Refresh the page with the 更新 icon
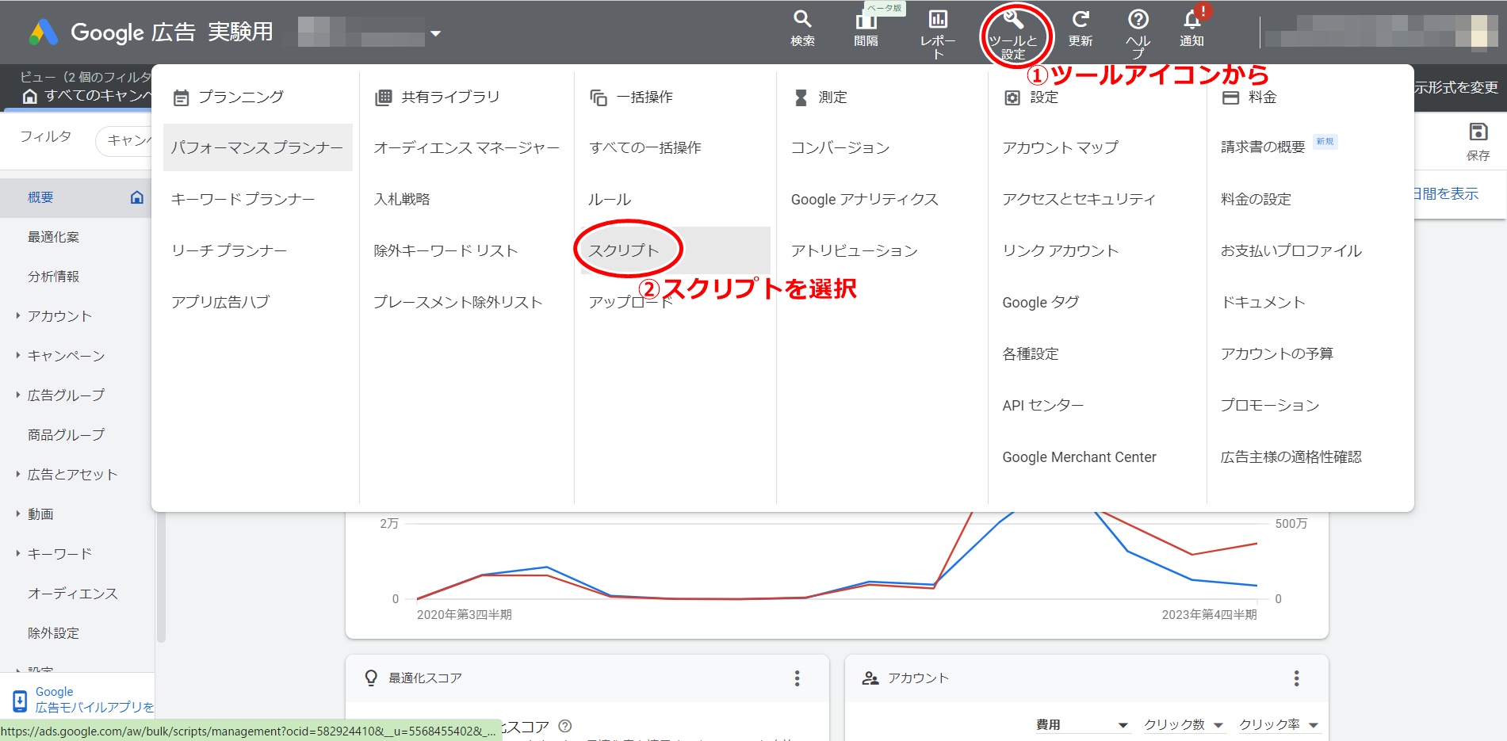Viewport: 1507px width, 741px height. click(x=1080, y=24)
